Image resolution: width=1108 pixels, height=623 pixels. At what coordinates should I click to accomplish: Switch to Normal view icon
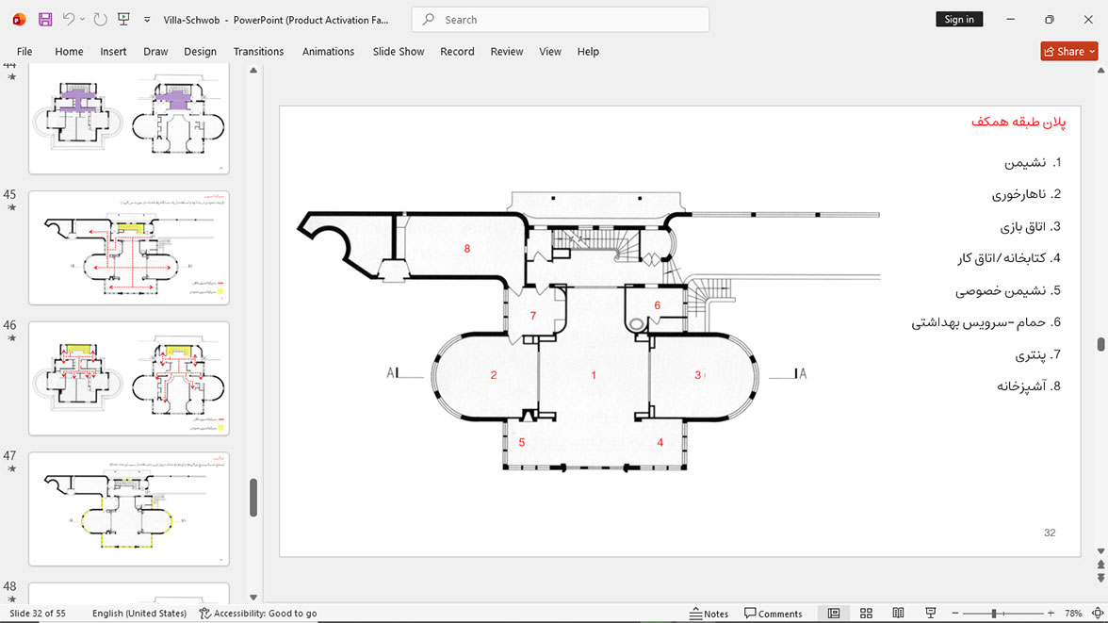tap(834, 613)
